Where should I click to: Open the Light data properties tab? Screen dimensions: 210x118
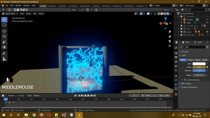click(x=176, y=89)
